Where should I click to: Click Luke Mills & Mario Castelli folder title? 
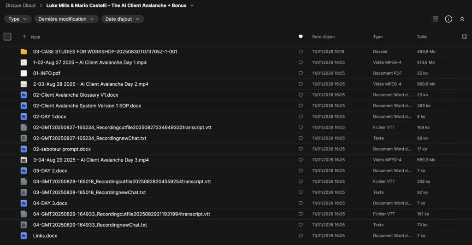(116, 6)
